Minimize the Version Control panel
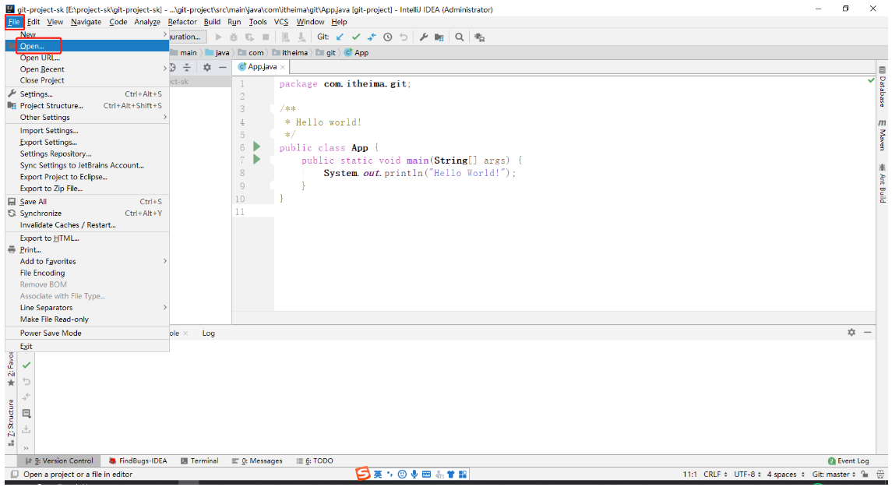This screenshot has width=892, height=487. click(x=867, y=332)
